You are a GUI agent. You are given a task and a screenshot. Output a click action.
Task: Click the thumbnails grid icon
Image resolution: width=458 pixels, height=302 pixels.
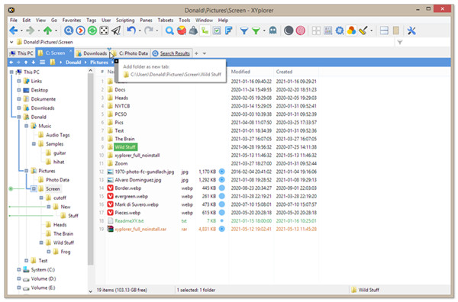click(316, 31)
